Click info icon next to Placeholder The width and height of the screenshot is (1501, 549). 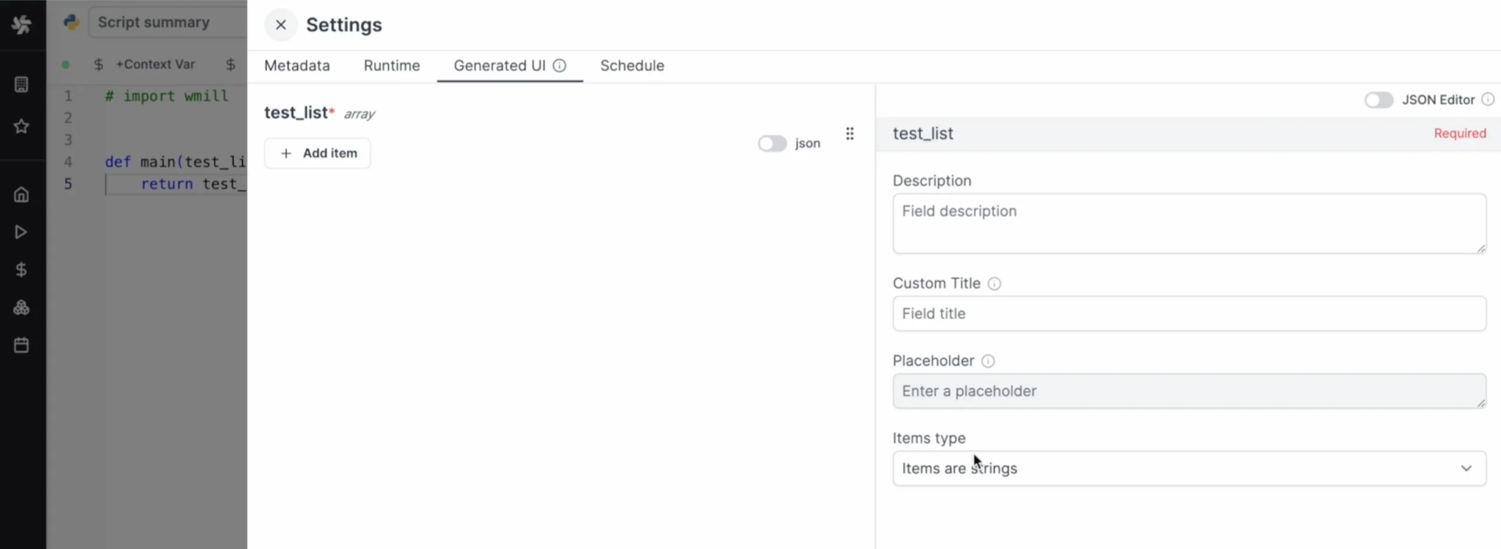(988, 361)
